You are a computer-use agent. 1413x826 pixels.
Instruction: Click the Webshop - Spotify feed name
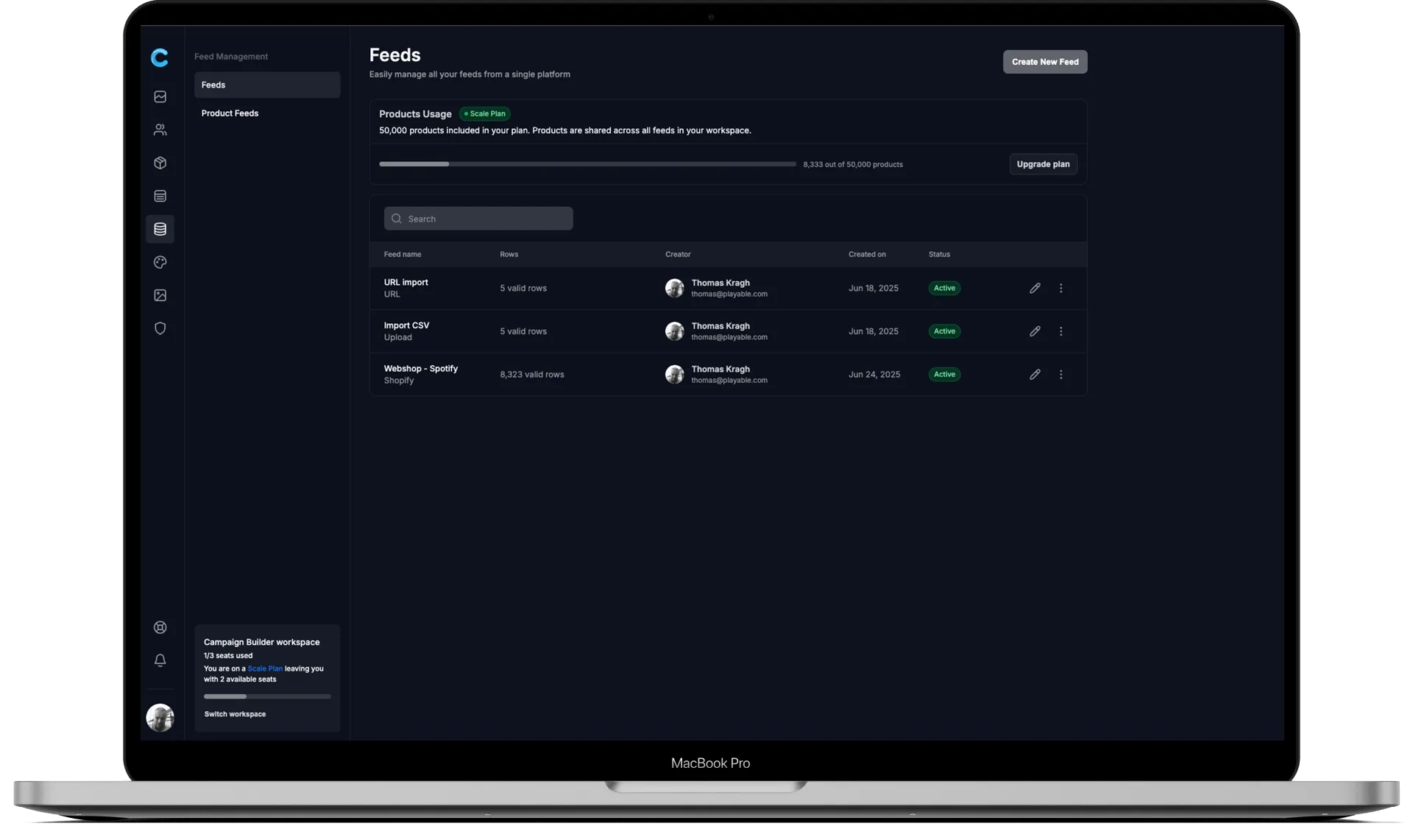click(x=421, y=368)
